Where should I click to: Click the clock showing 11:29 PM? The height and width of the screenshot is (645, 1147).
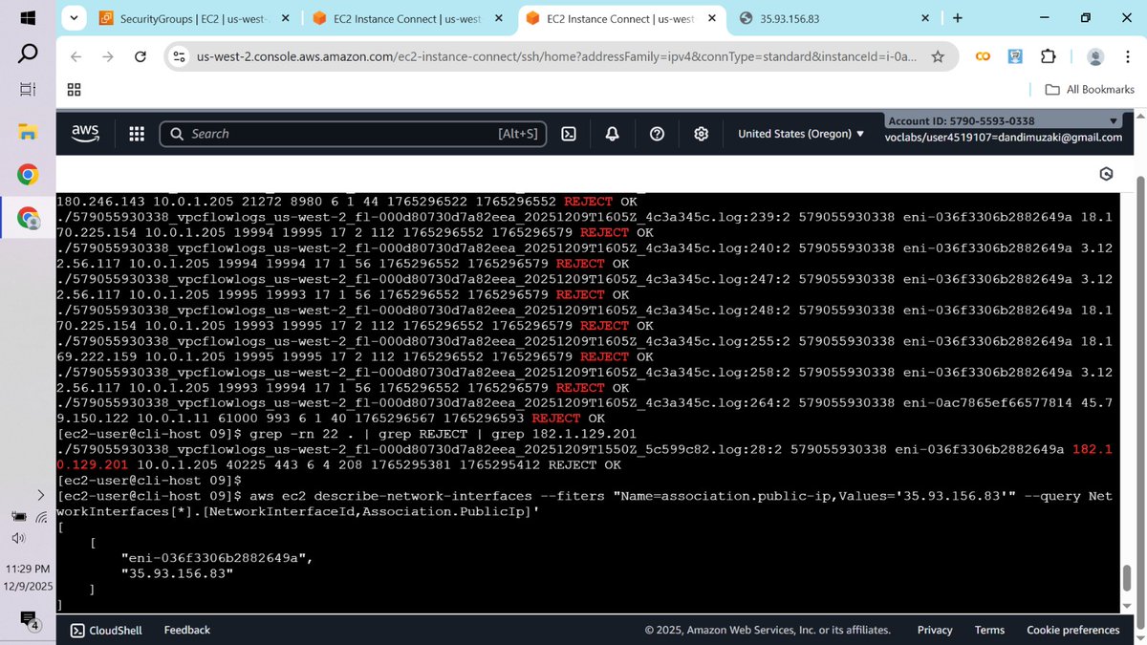tap(28, 569)
